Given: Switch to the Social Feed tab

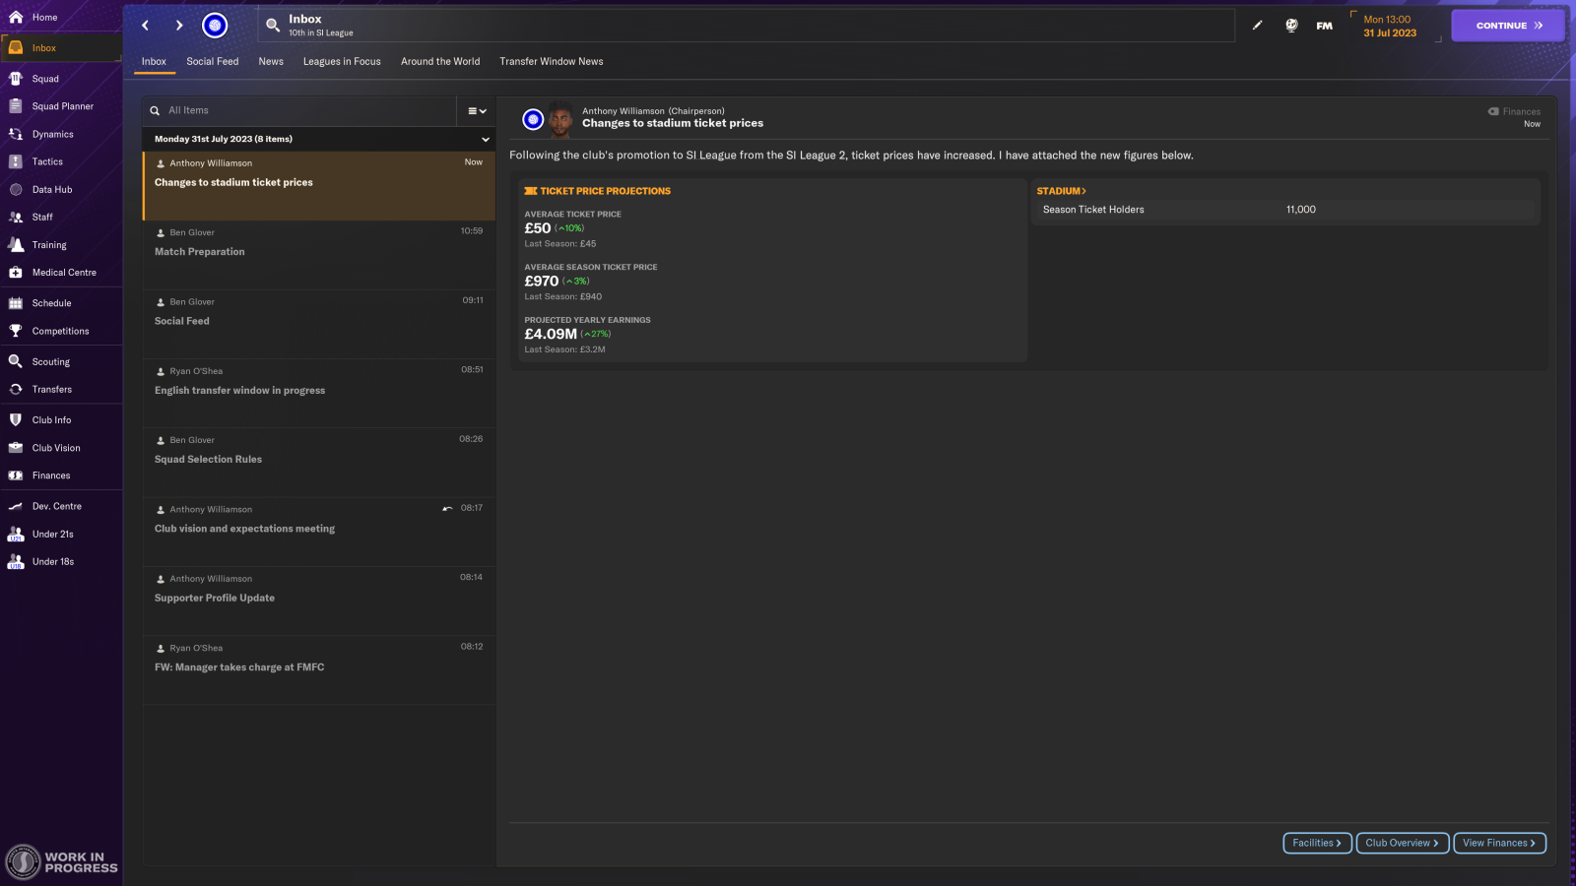Looking at the screenshot, I should click(x=212, y=61).
